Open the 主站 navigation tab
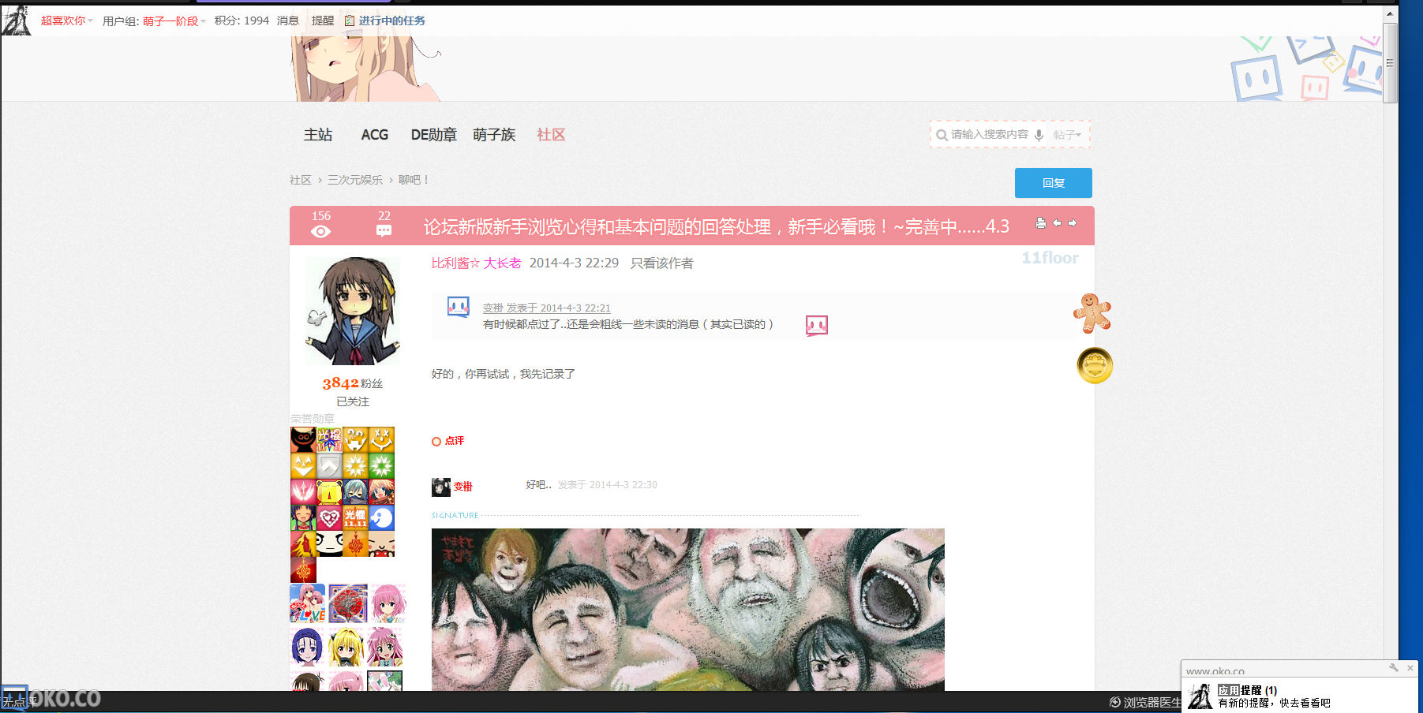Image resolution: width=1423 pixels, height=713 pixels. coord(318,135)
